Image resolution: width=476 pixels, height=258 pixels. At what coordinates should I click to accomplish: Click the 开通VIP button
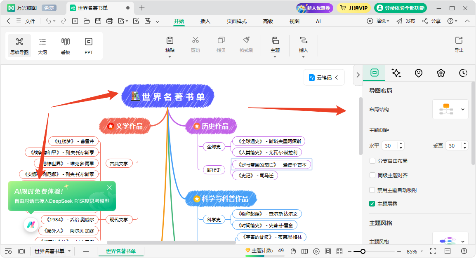pyautogui.click(x=353, y=8)
